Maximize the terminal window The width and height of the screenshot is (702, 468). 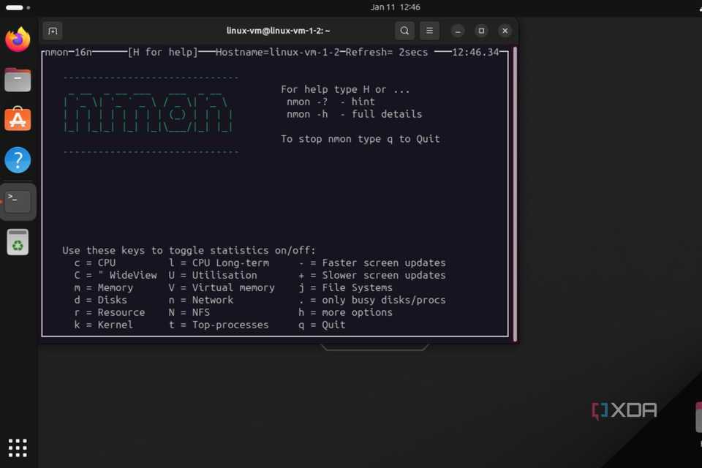point(481,31)
